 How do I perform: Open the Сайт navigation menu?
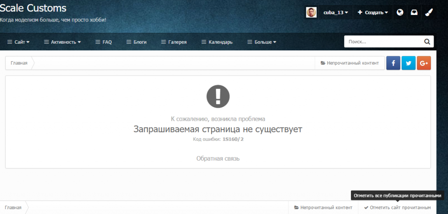18,42
